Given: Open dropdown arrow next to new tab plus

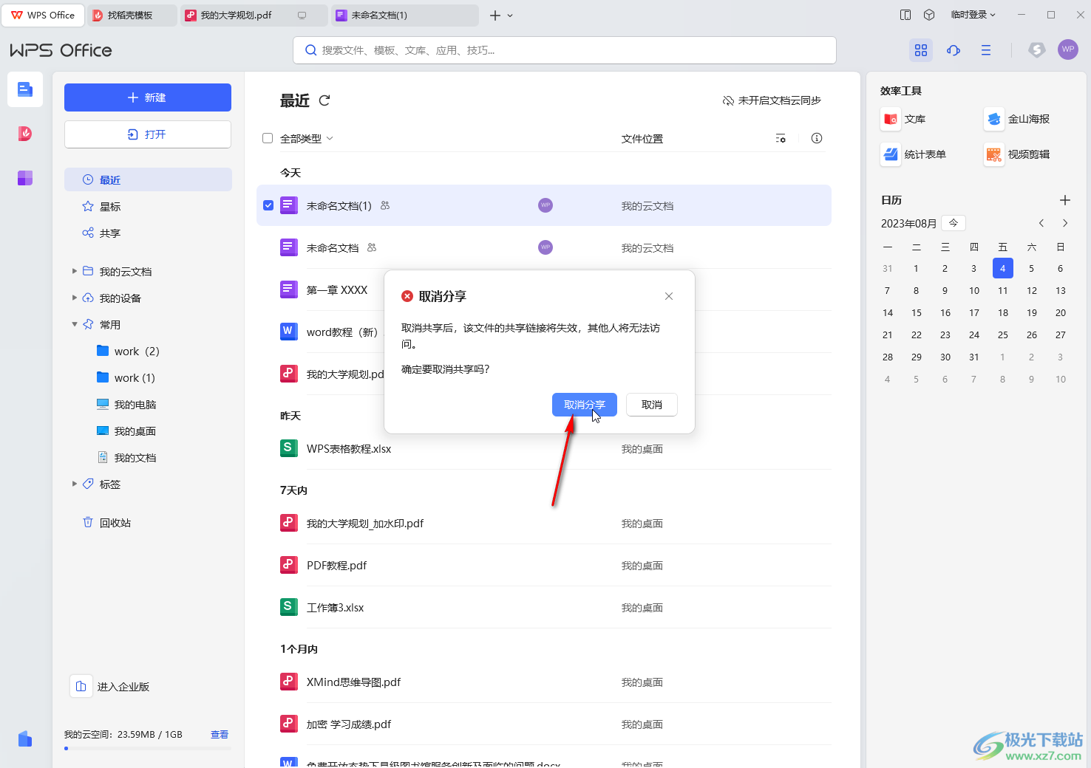Looking at the screenshot, I should coord(510,16).
